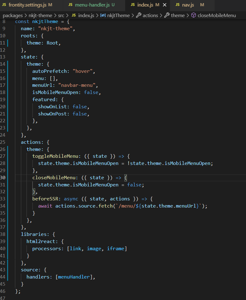Screen dimensions: 246x300
Task: Click JS icon on menu-handler.js tab
Action: (70, 5)
